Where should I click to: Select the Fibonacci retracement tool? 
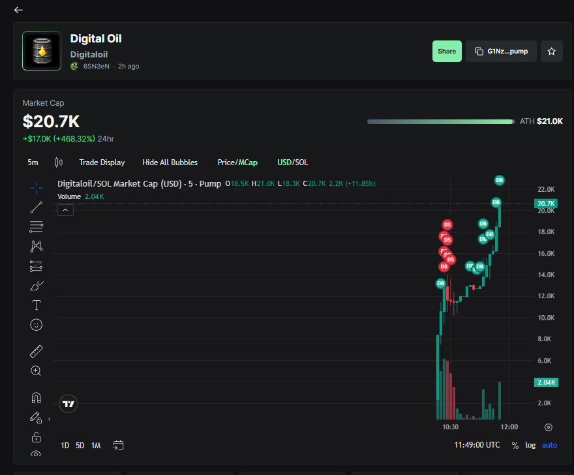[37, 226]
